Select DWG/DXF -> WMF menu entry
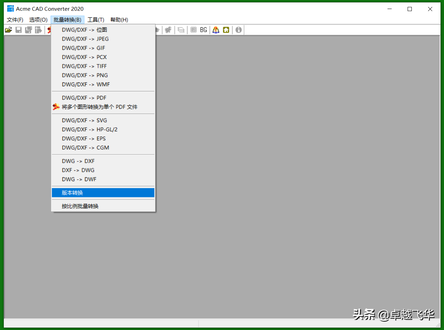The width and height of the screenshot is (444, 330). 103,84
